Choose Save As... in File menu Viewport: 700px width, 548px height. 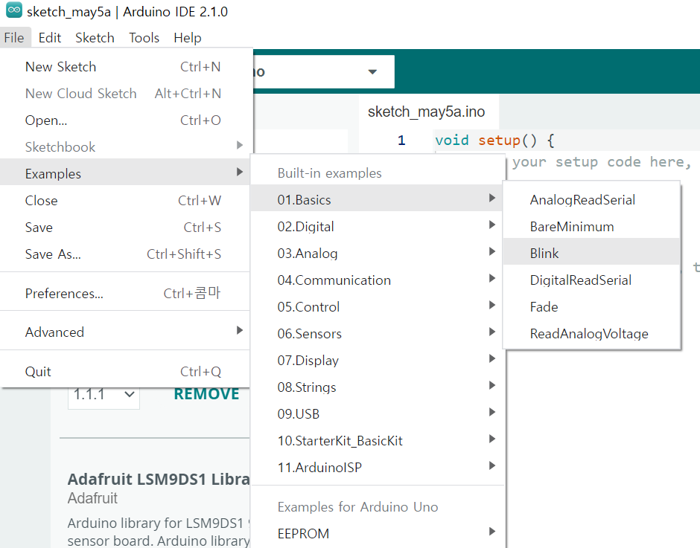click(x=125, y=254)
